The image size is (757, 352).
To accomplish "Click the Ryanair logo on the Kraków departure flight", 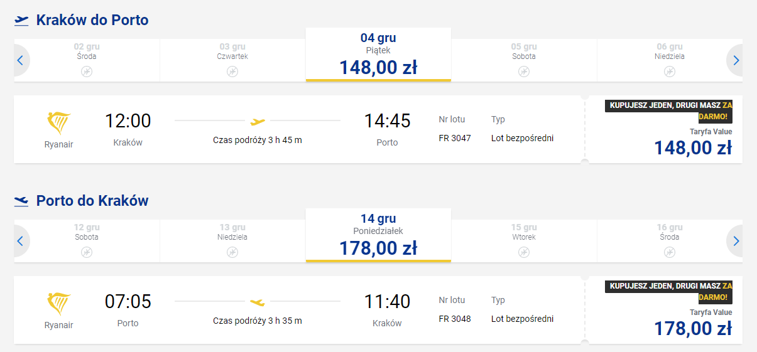I will 59,123.
